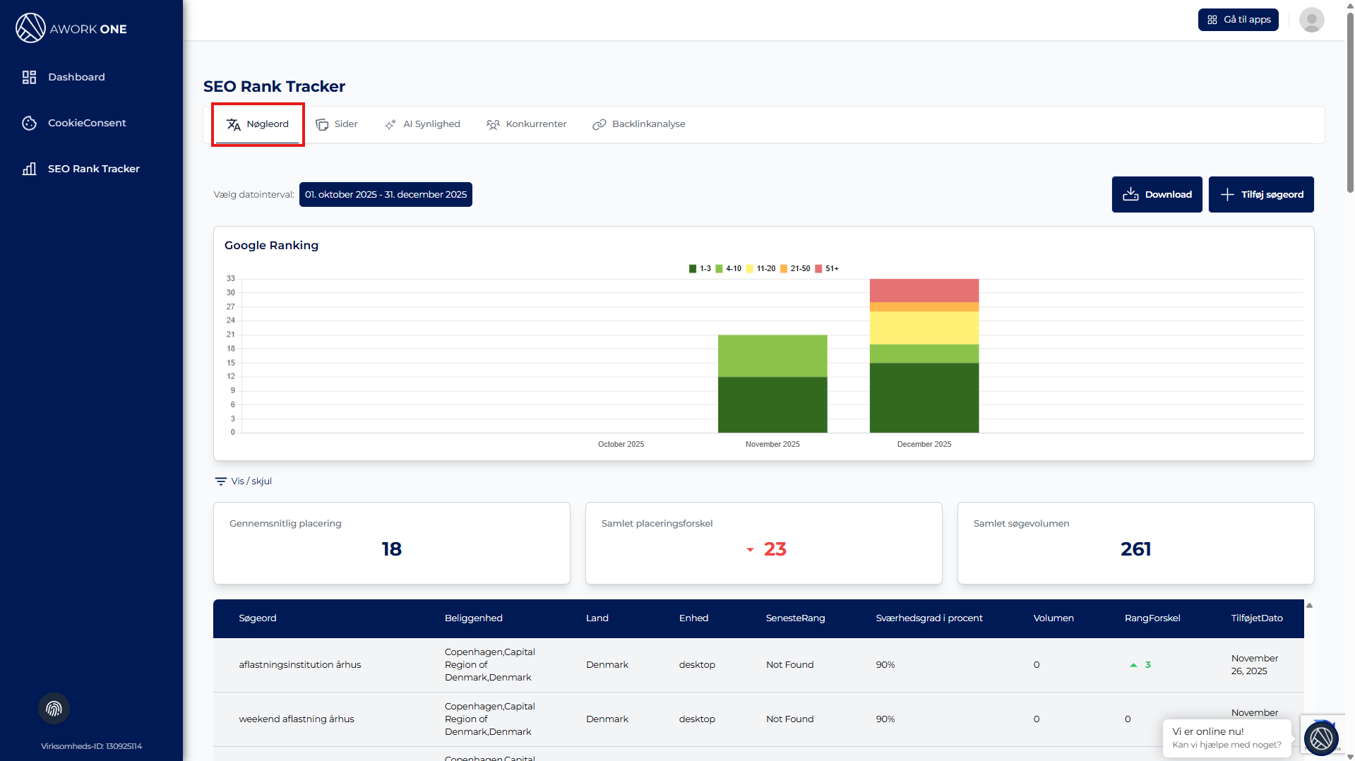Click the Download button
The image size is (1355, 761).
1157,195
